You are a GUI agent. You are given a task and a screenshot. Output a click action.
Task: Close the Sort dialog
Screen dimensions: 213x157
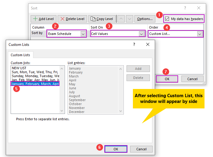tap(199, 8)
